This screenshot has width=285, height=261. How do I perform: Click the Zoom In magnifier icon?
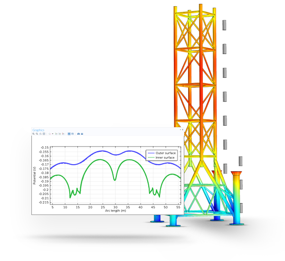tap(33, 134)
